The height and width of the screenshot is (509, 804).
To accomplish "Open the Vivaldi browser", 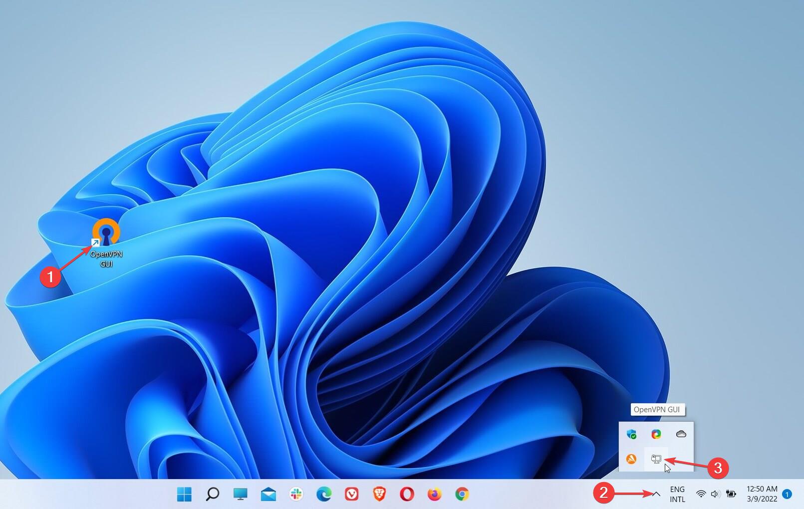I will point(352,494).
